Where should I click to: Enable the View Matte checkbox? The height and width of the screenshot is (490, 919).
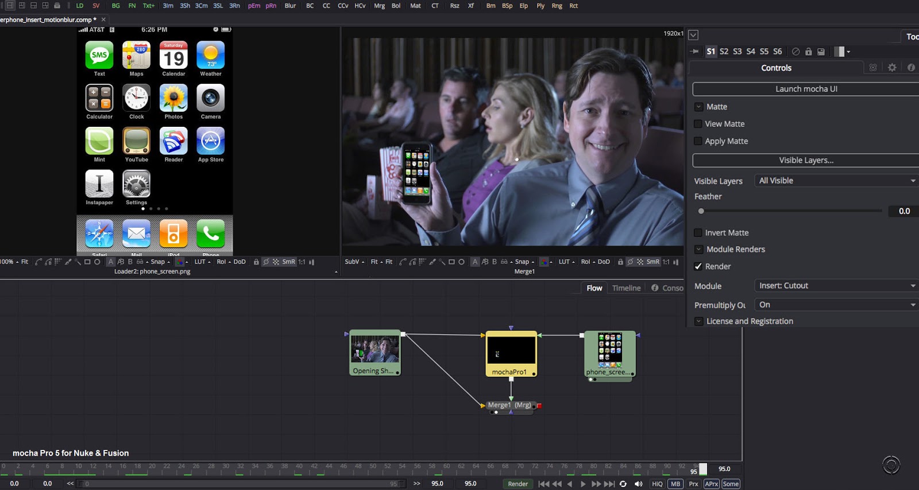pyautogui.click(x=698, y=124)
